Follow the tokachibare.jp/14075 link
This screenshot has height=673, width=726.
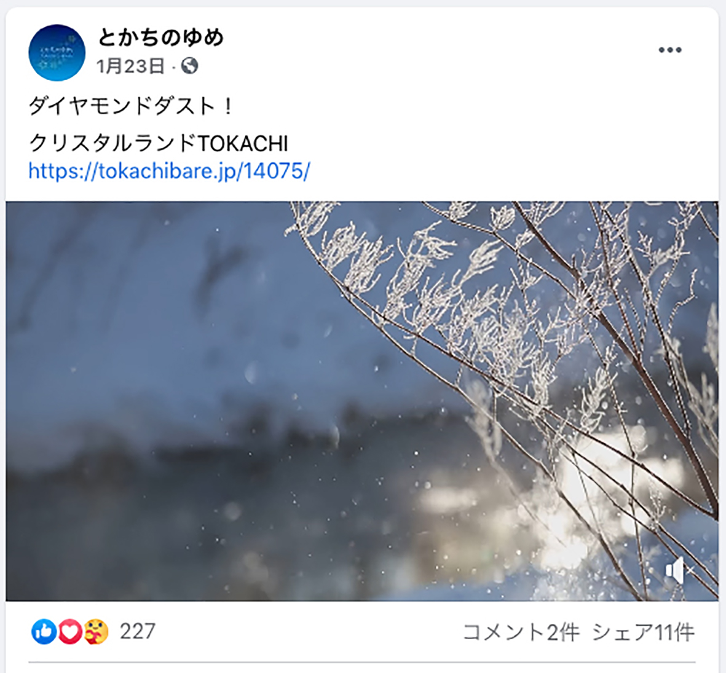click(169, 171)
